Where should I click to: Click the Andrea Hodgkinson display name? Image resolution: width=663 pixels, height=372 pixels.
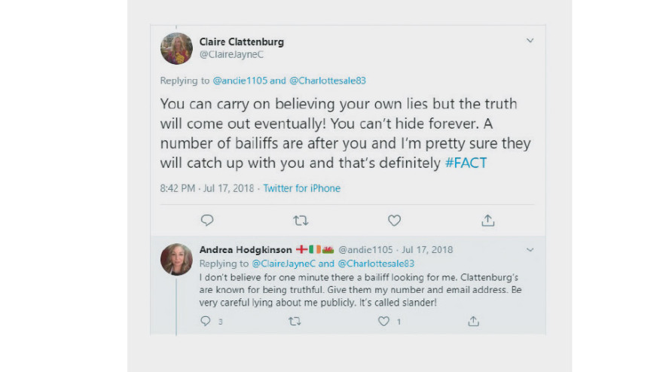point(244,249)
